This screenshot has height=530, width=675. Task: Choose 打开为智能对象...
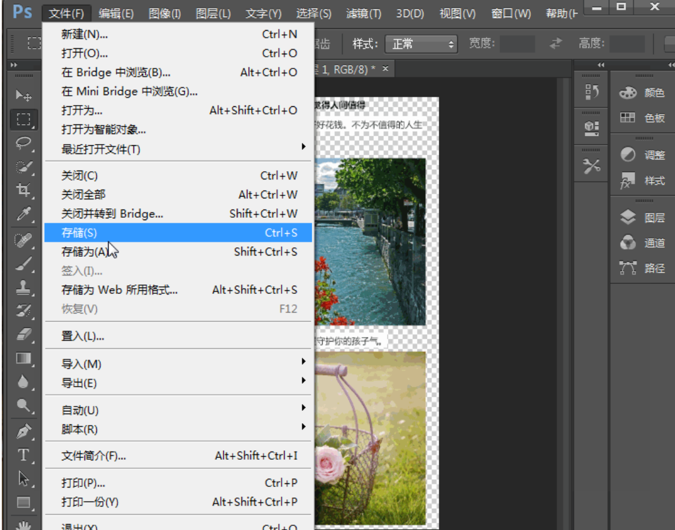click(178, 129)
